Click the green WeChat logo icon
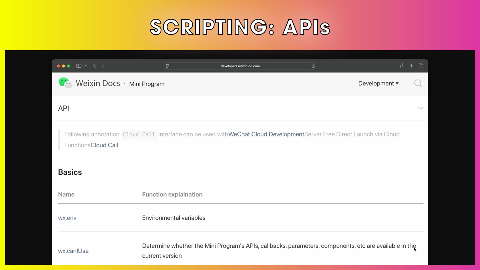Viewport: 480px width, 270px height. click(65, 83)
